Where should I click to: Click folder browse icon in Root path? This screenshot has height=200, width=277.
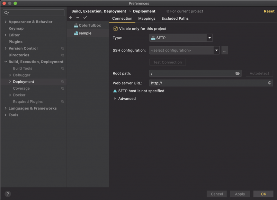tap(238, 73)
